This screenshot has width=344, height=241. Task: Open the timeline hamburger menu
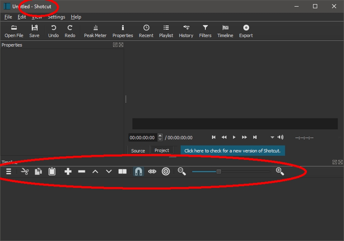point(9,171)
